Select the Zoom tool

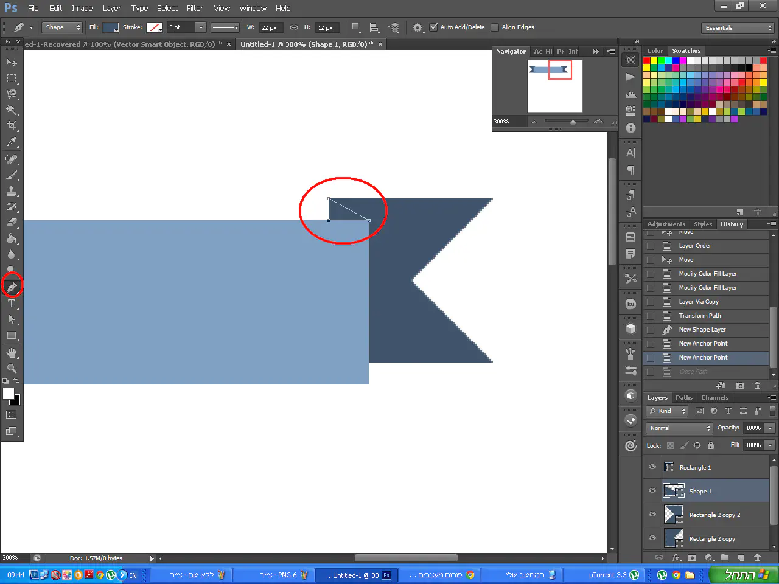point(12,369)
